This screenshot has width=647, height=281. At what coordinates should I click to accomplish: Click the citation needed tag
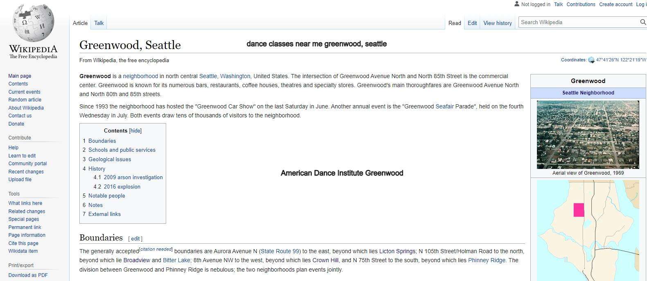tap(156, 249)
